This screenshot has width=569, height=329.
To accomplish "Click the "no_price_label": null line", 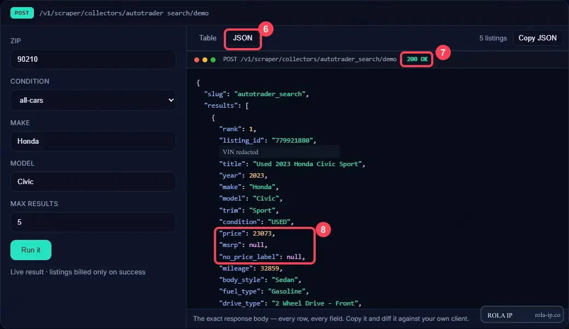I will [x=262, y=257].
